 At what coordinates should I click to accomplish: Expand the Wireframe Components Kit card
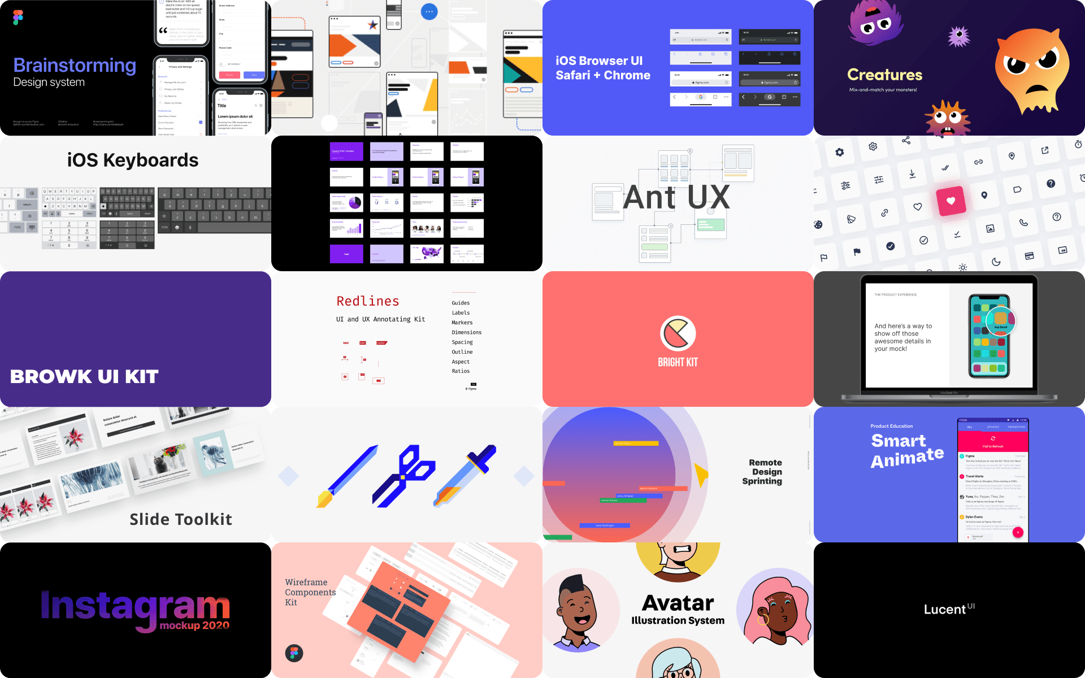[407, 609]
